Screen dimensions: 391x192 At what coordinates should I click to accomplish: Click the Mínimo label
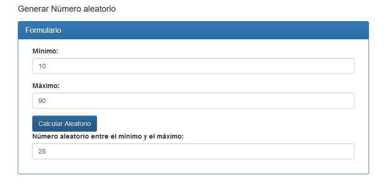click(45, 52)
